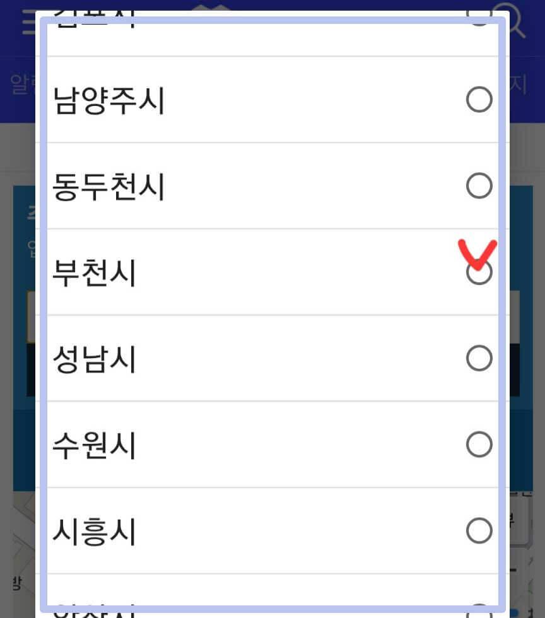
Task: Tap the 남양주시 list row
Action: pyautogui.click(x=271, y=99)
